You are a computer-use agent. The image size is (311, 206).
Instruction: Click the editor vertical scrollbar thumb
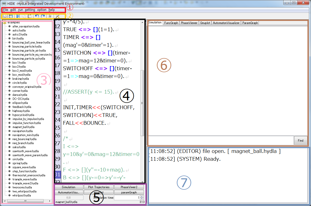tap(142, 103)
